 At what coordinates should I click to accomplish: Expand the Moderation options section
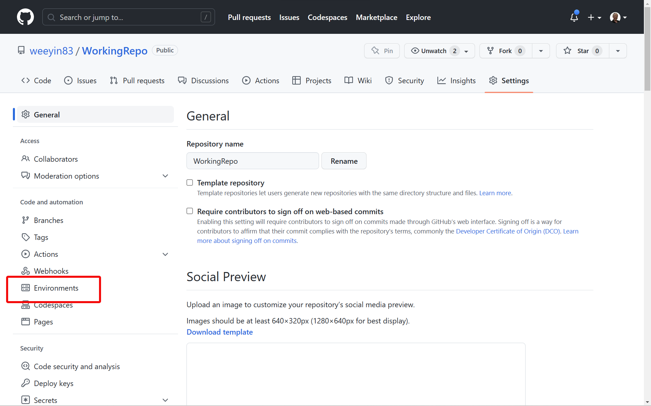tap(165, 176)
